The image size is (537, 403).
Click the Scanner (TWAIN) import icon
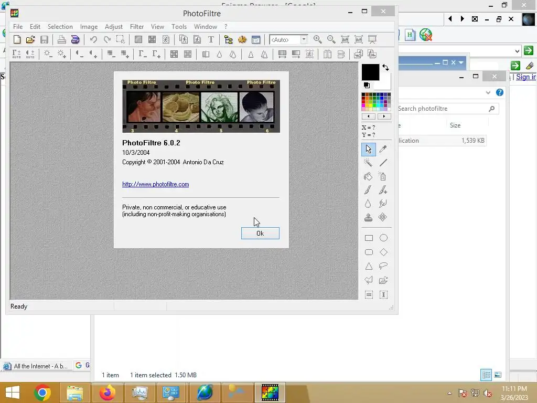coord(76,40)
